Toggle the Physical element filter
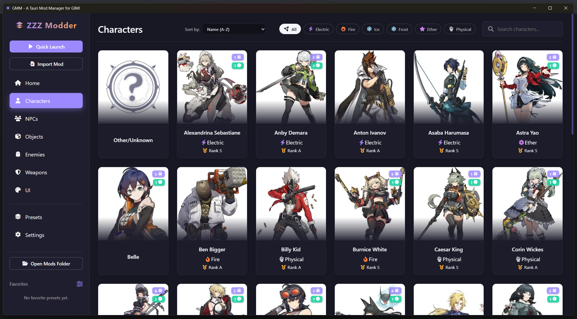 459,29
